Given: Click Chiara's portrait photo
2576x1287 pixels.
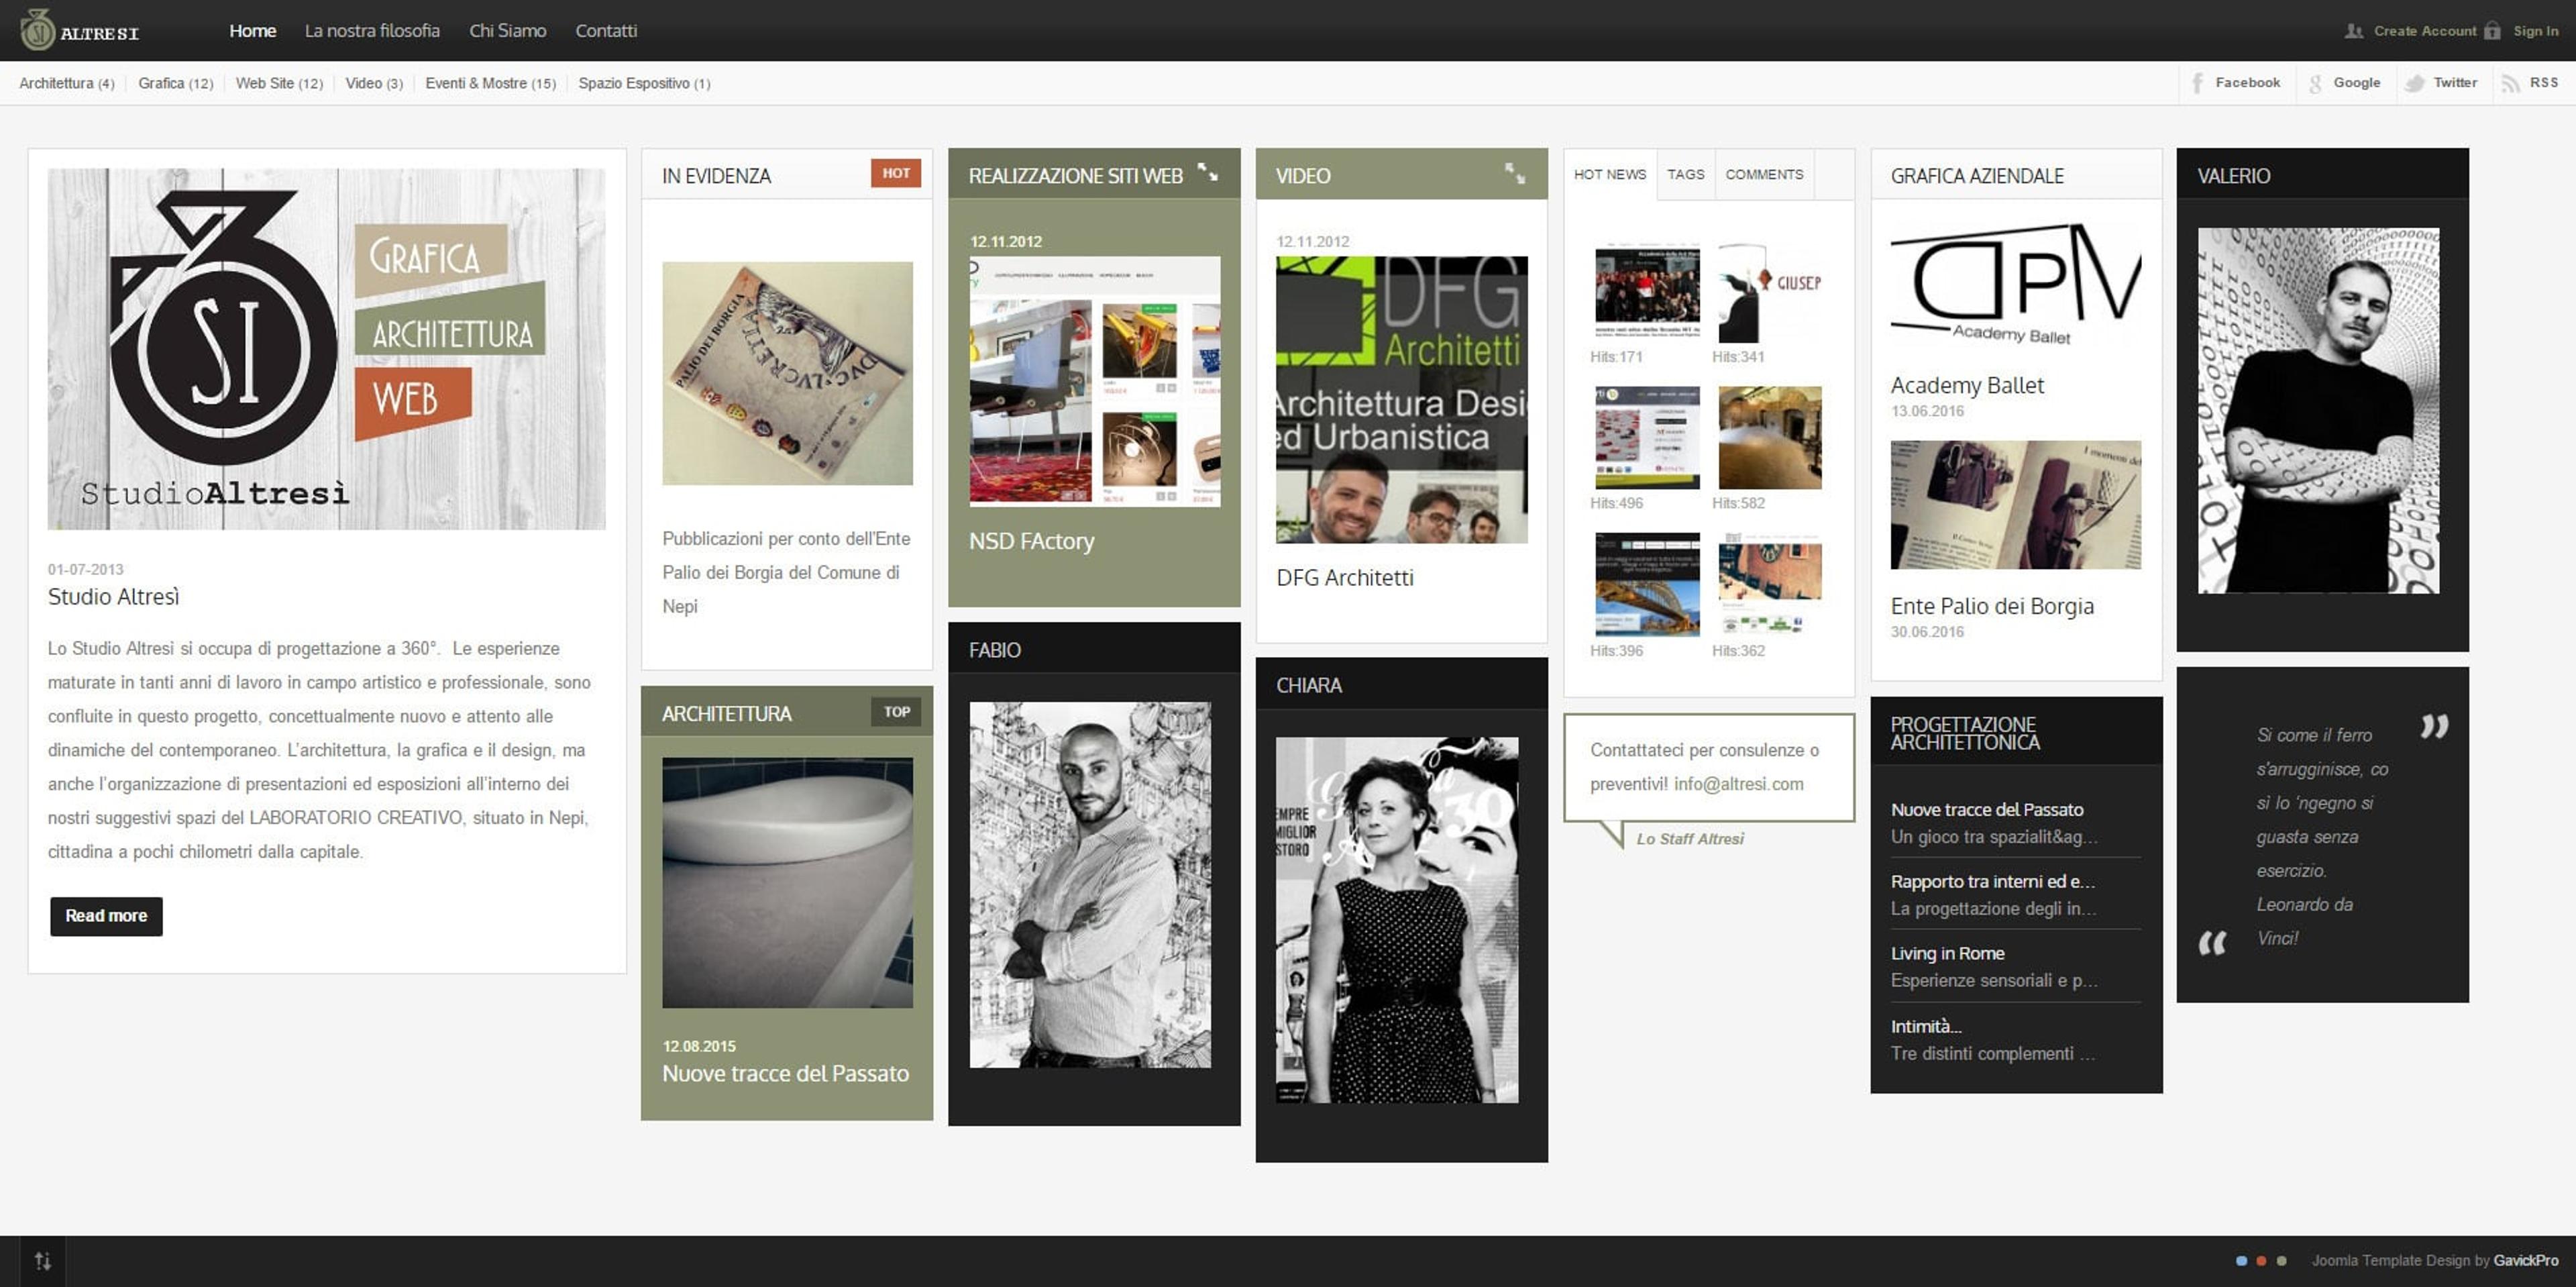Looking at the screenshot, I should [x=1397, y=920].
